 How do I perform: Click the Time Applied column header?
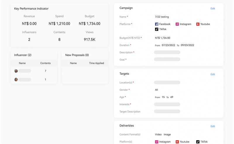[97, 63]
